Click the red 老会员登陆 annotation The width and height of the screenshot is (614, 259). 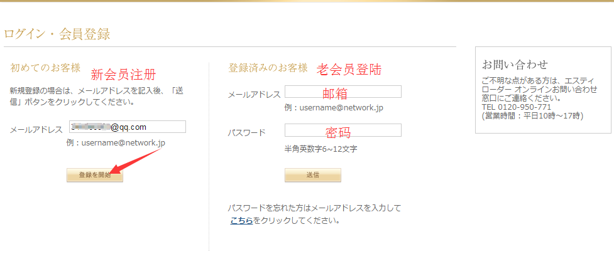349,69
